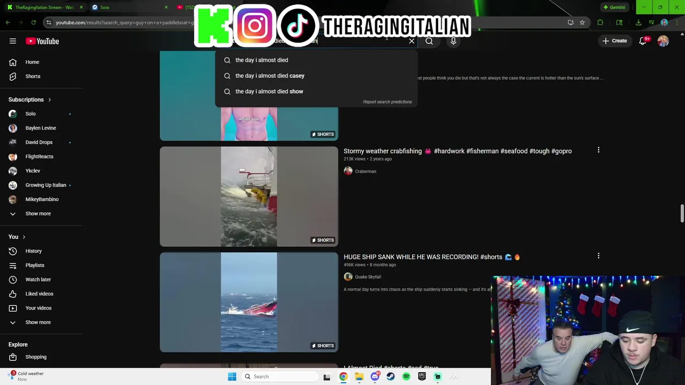The height and width of the screenshot is (385, 685).
Task: Open MikeyBambino subscription
Action: tap(41, 199)
